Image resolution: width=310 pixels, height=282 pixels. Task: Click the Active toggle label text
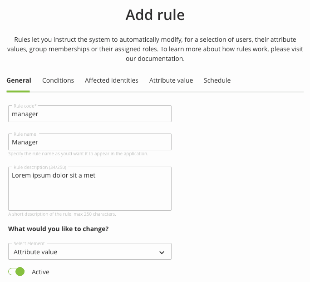[40, 272]
